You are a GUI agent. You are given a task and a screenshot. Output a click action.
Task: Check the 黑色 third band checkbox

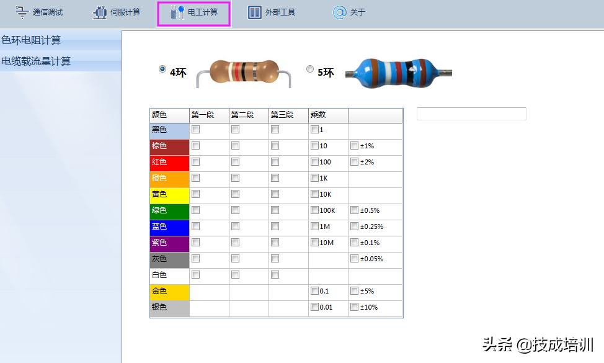click(x=274, y=130)
